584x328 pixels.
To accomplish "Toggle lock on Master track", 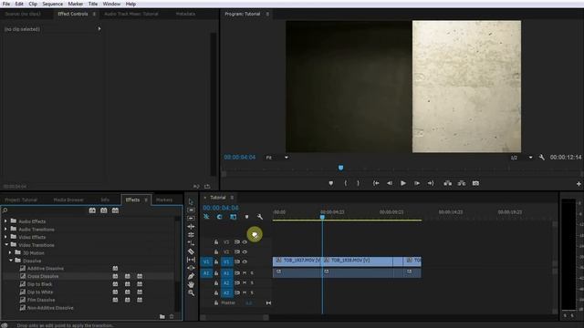I will point(216,303).
